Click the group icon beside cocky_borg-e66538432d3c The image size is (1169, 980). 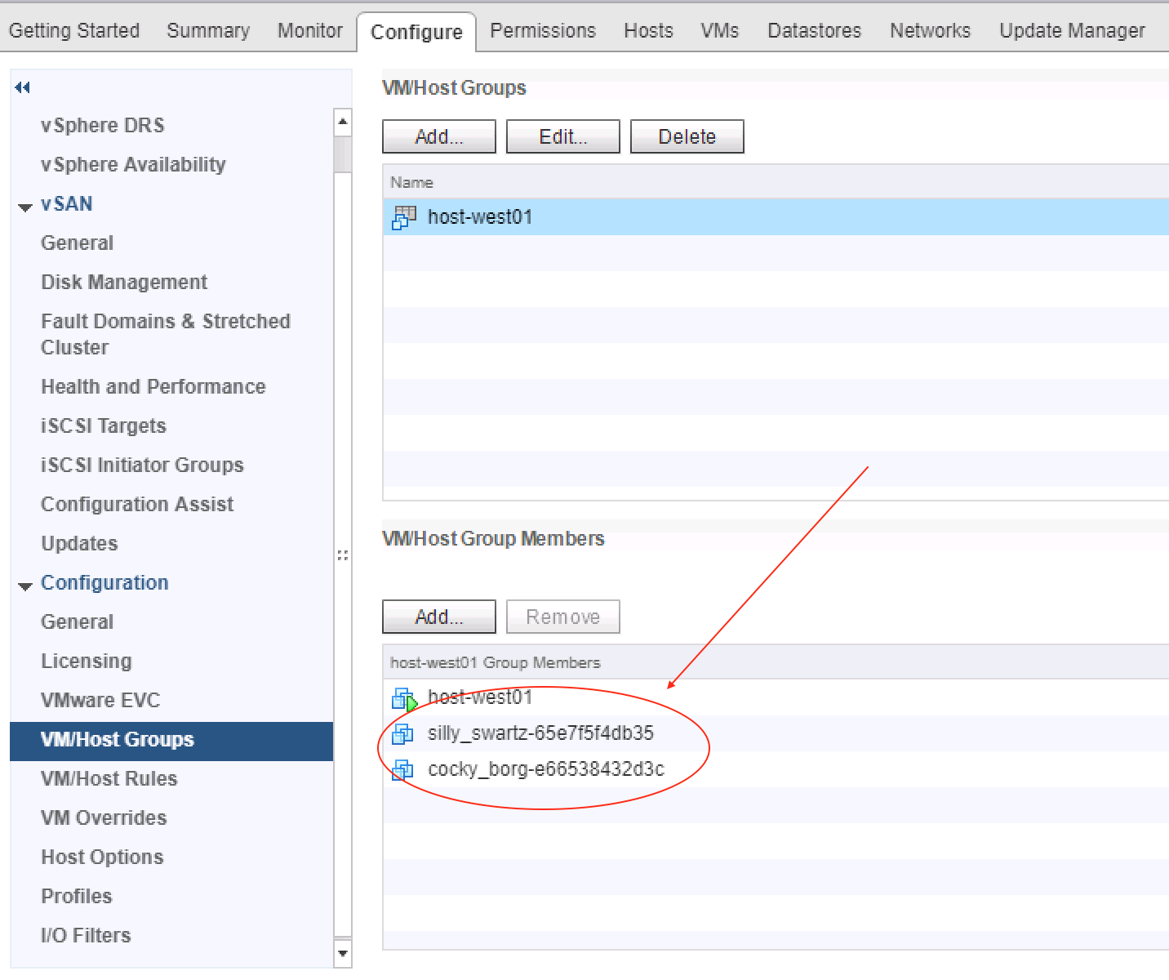pyautogui.click(x=402, y=769)
